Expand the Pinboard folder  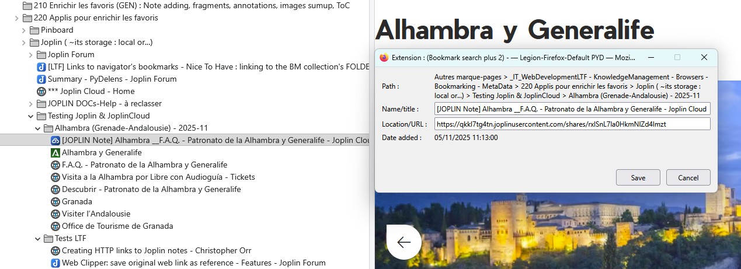point(24,30)
